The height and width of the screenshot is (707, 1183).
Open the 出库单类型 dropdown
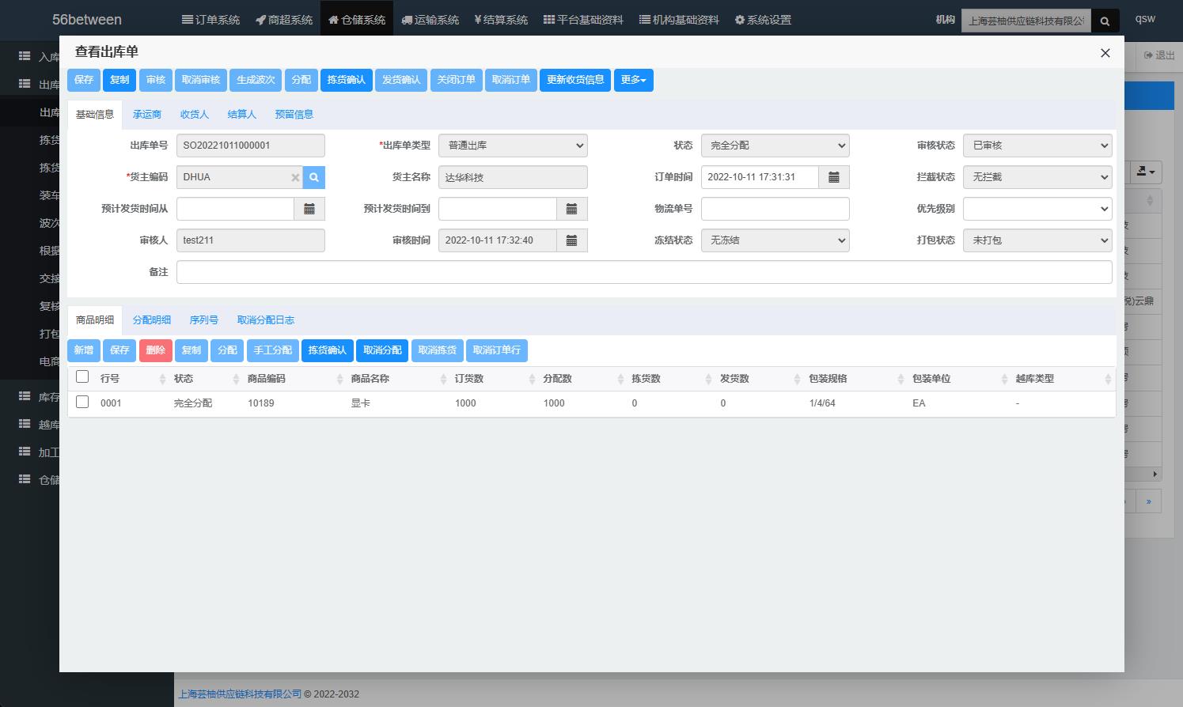(513, 146)
